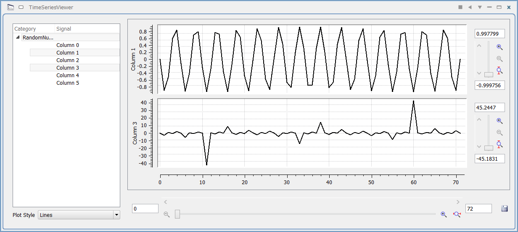
Task: Save the plot with the floppy disk icon
Action: click(x=505, y=209)
